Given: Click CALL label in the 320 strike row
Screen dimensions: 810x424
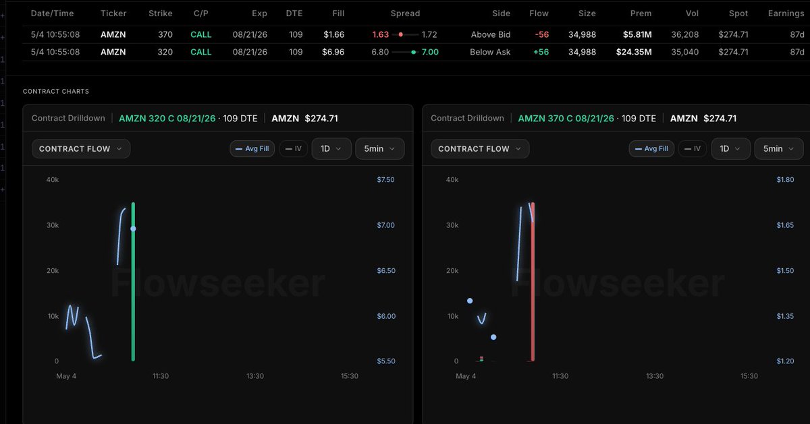Looking at the screenshot, I should (x=200, y=52).
